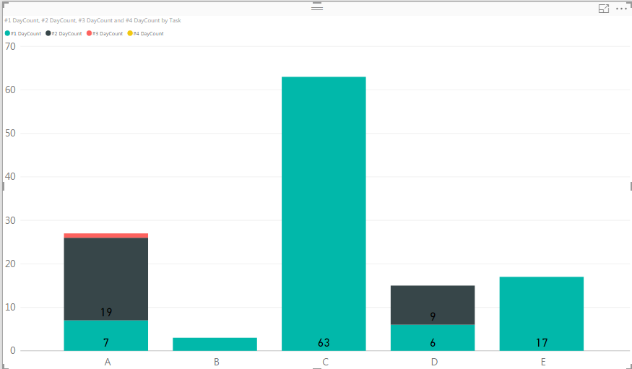
Task: Grab the visual's top drag handle
Action: click(x=317, y=8)
